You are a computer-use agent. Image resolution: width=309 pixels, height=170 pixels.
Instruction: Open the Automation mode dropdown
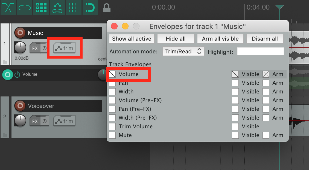point(183,51)
